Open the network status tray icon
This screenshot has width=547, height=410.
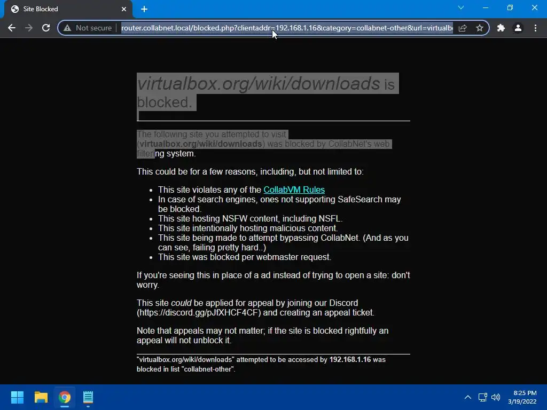pyautogui.click(x=483, y=397)
